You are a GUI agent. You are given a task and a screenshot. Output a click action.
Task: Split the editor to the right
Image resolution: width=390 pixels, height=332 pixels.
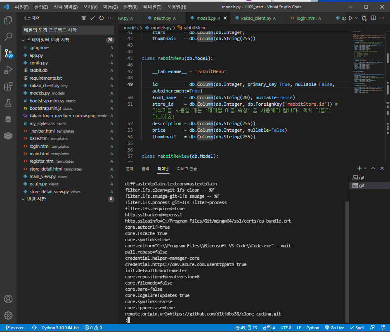click(373, 18)
